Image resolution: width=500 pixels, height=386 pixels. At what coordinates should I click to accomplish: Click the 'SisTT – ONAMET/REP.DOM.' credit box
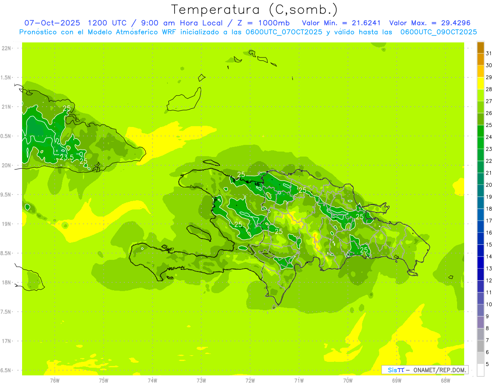tap(425, 370)
